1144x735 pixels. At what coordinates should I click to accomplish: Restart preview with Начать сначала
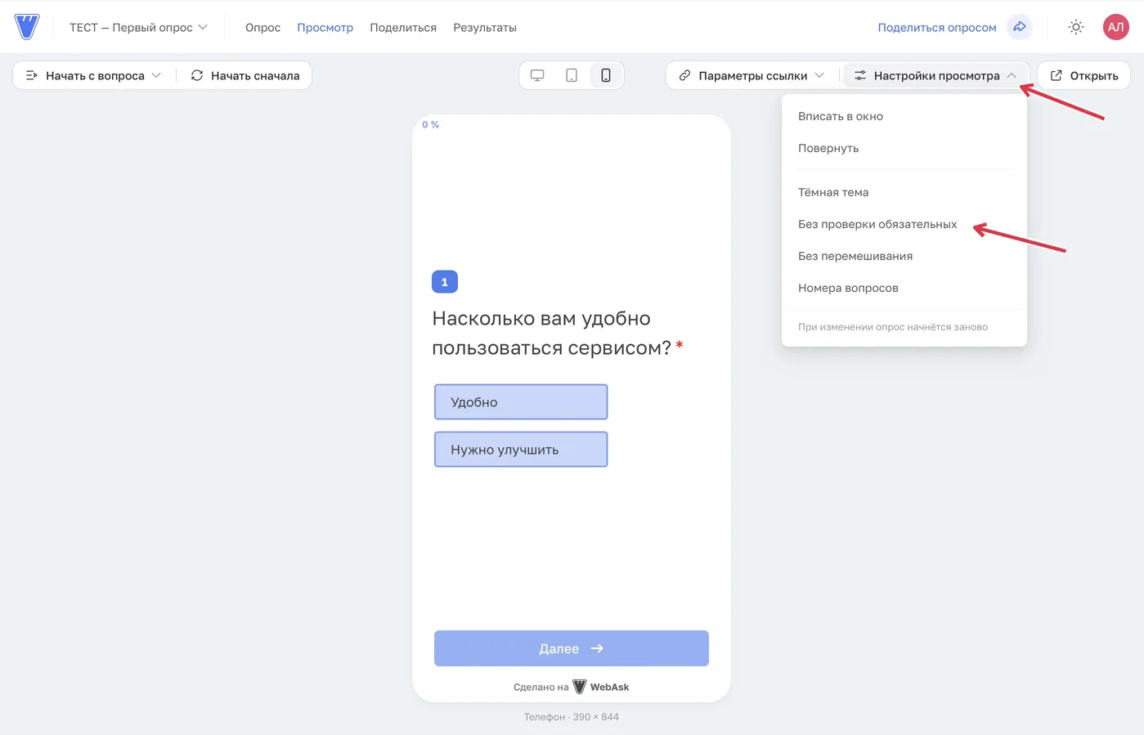click(245, 75)
